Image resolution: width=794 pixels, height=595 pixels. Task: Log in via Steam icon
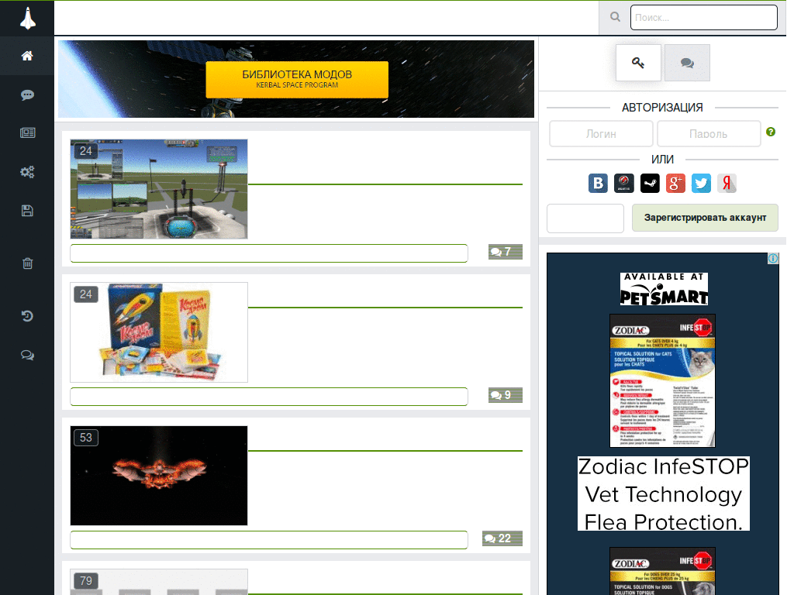coord(650,183)
